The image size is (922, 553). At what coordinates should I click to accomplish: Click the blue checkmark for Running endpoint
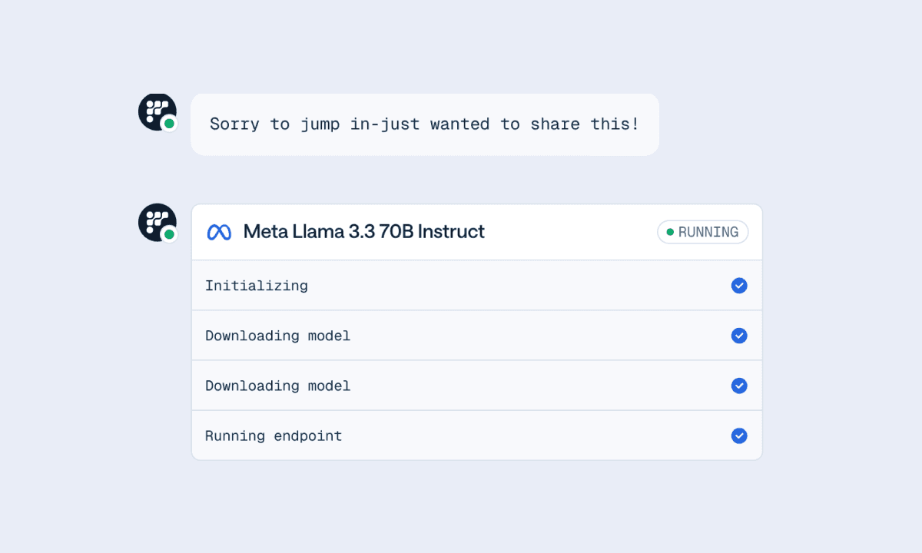pyautogui.click(x=739, y=435)
